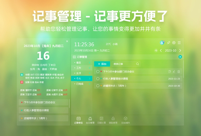Close the 记事管理 panel

tap(180, 57)
